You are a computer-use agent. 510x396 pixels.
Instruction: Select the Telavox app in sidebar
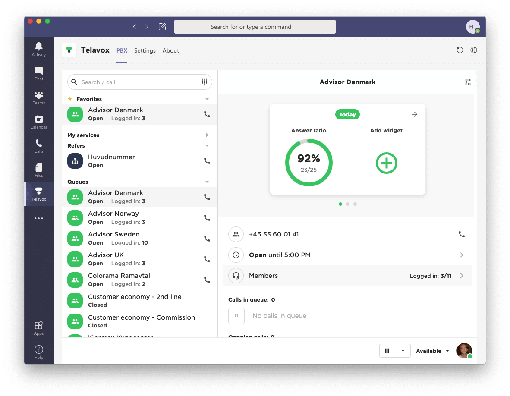[x=39, y=194]
